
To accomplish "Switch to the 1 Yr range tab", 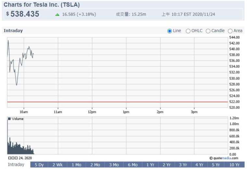I will (150, 165).
